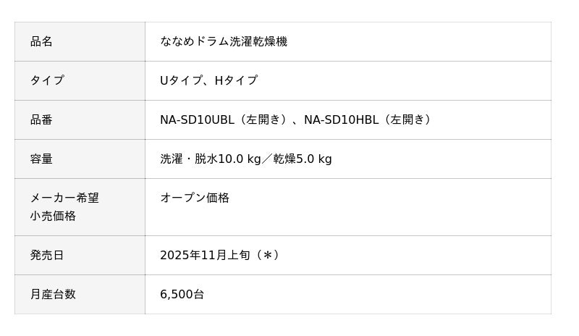
Task: Click the 品番 row label
Action: pyautogui.click(x=41, y=120)
